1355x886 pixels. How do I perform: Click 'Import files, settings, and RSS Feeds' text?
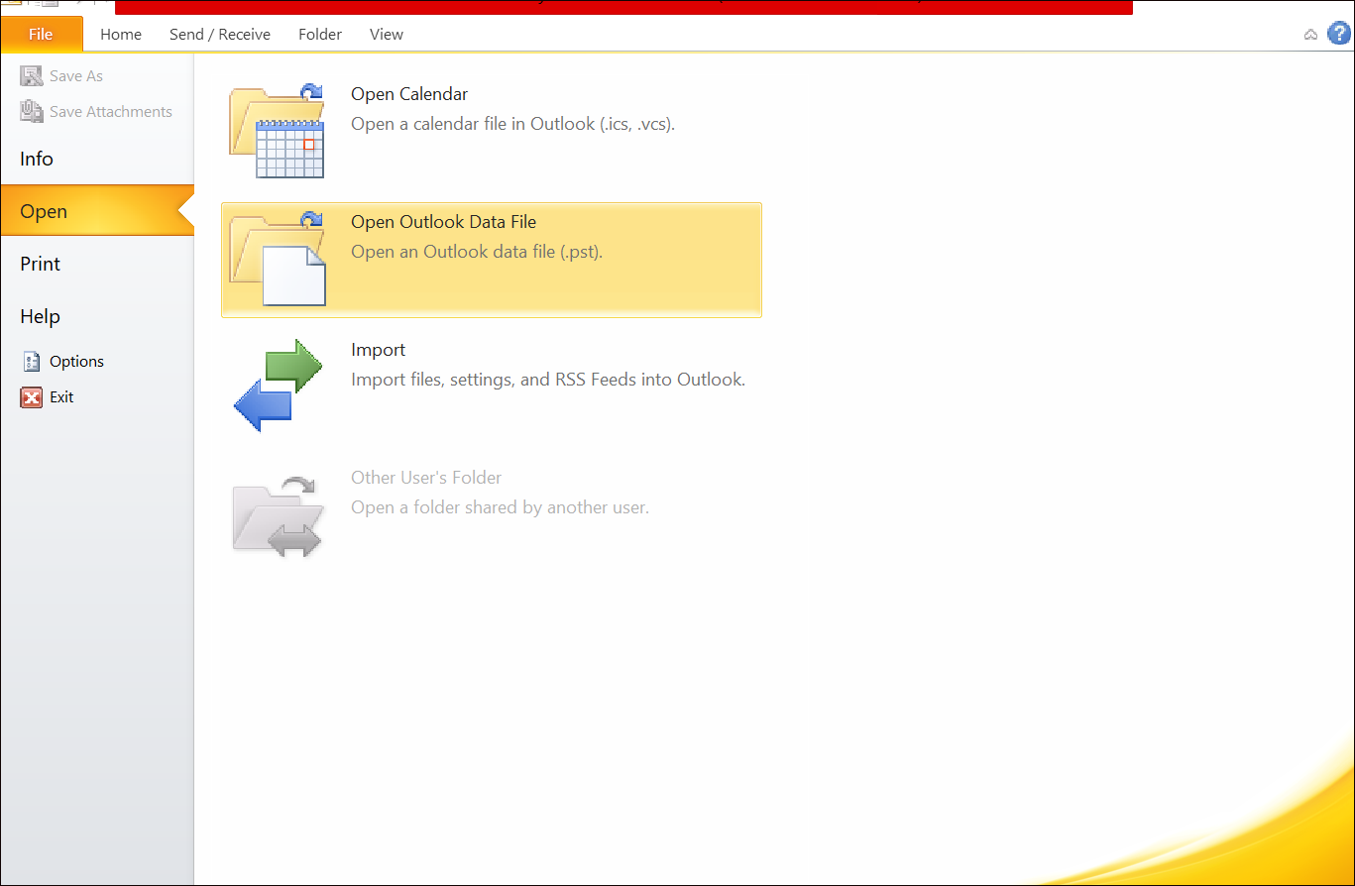[x=548, y=380]
